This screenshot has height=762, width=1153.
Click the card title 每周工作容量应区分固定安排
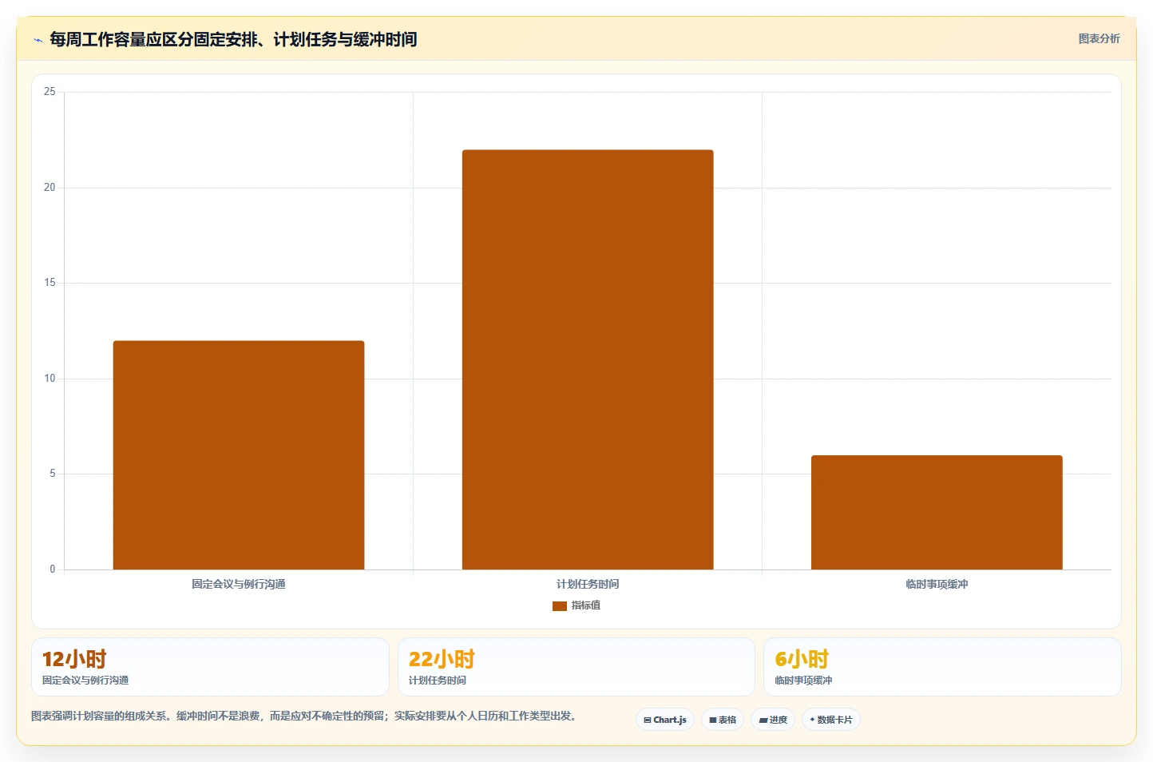click(233, 39)
